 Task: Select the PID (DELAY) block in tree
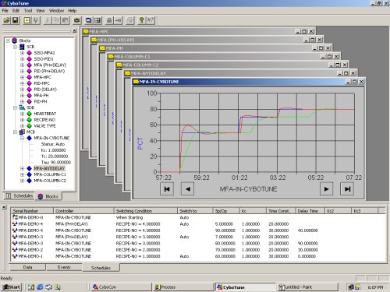click(x=45, y=90)
